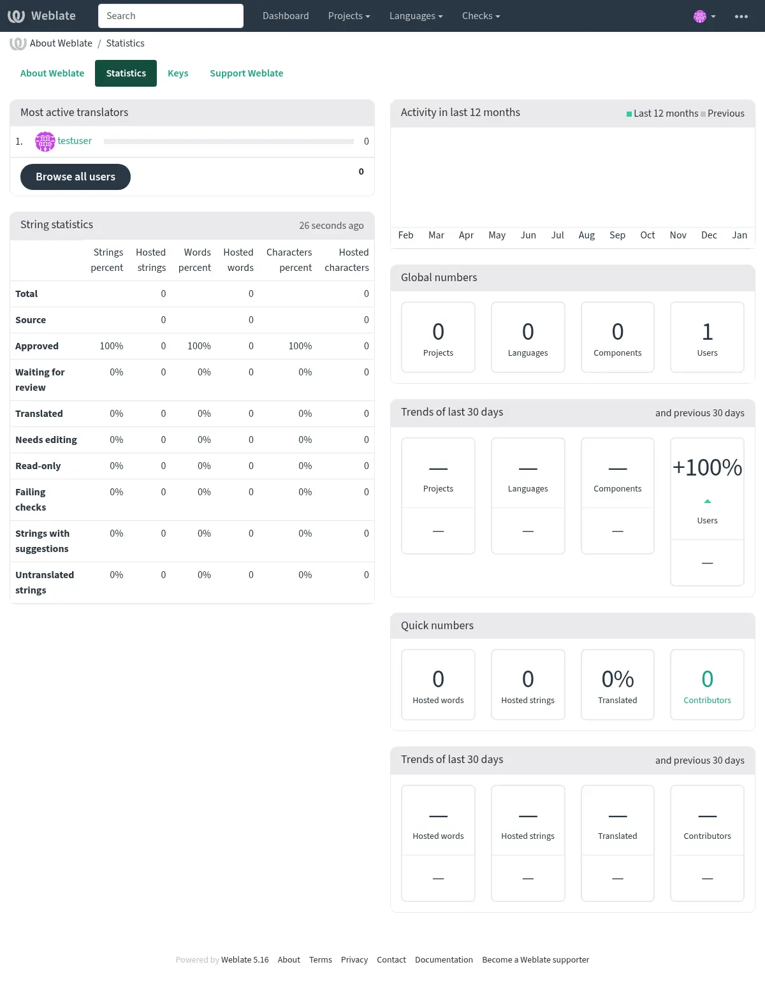765x997 pixels.
Task: Click testuser's avatar image
Action: coord(45,142)
